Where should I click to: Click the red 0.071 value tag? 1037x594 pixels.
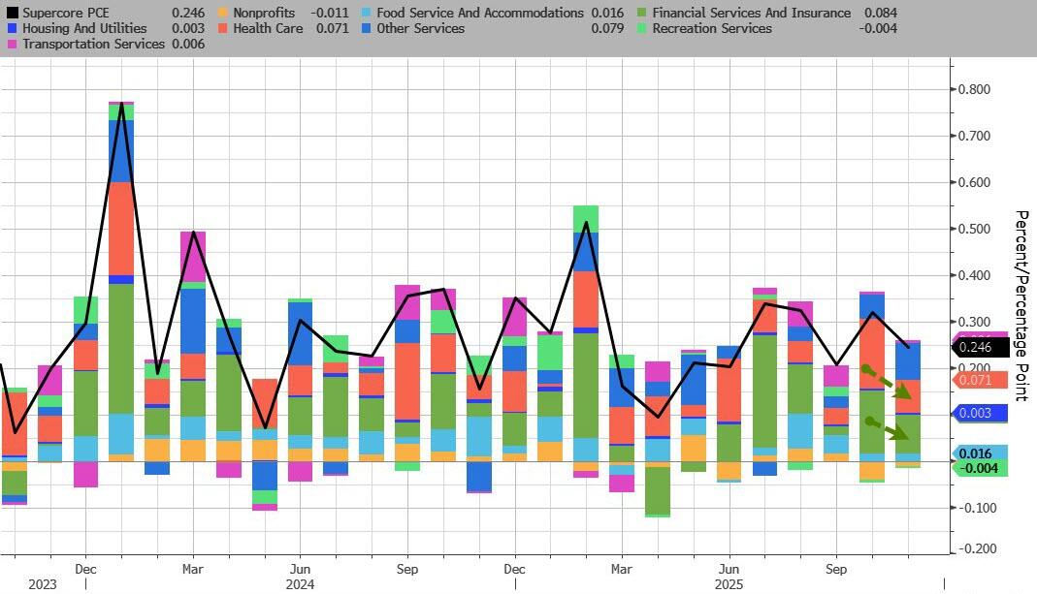click(982, 381)
